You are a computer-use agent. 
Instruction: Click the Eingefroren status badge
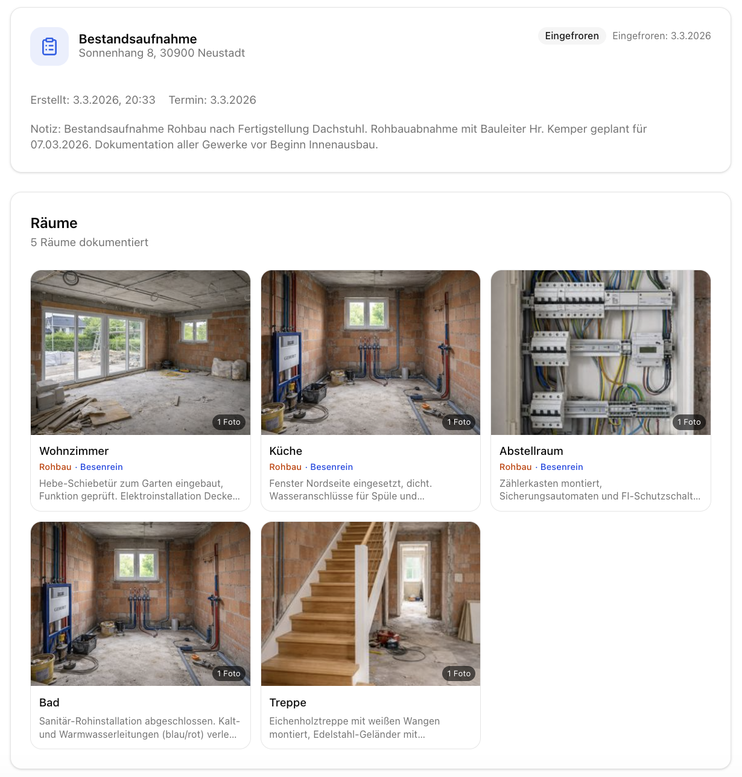click(571, 36)
